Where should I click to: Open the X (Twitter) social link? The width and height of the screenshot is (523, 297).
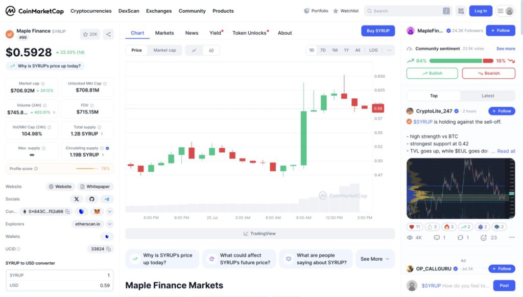tap(77, 199)
